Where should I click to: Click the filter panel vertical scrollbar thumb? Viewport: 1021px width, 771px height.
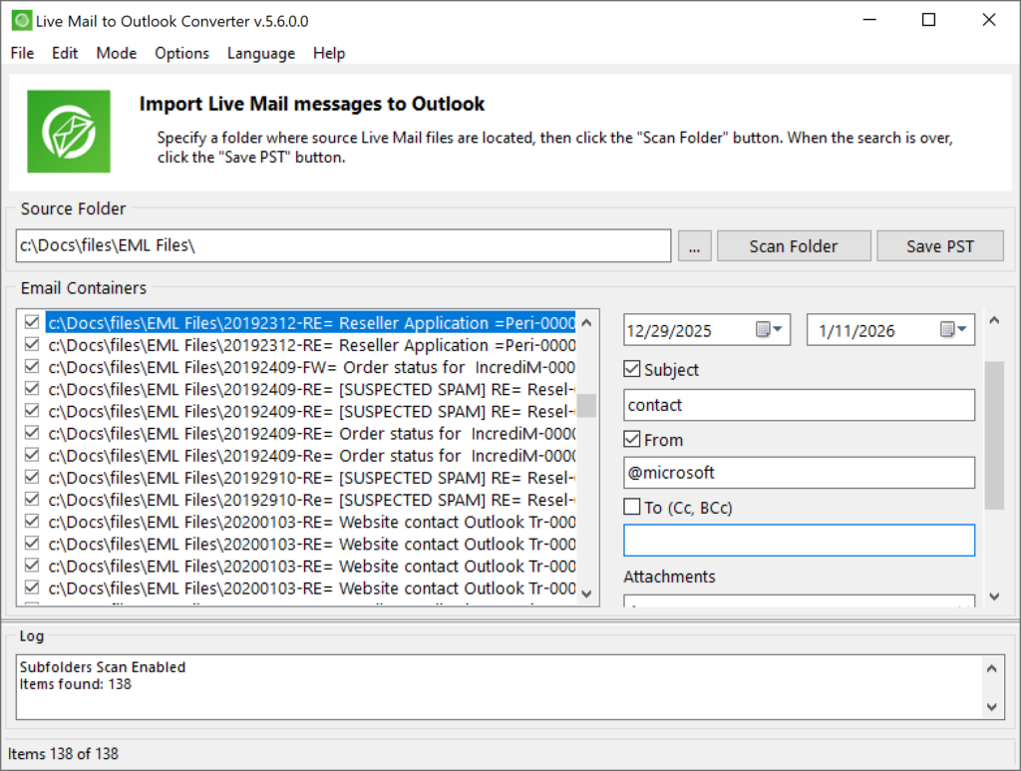pos(994,434)
